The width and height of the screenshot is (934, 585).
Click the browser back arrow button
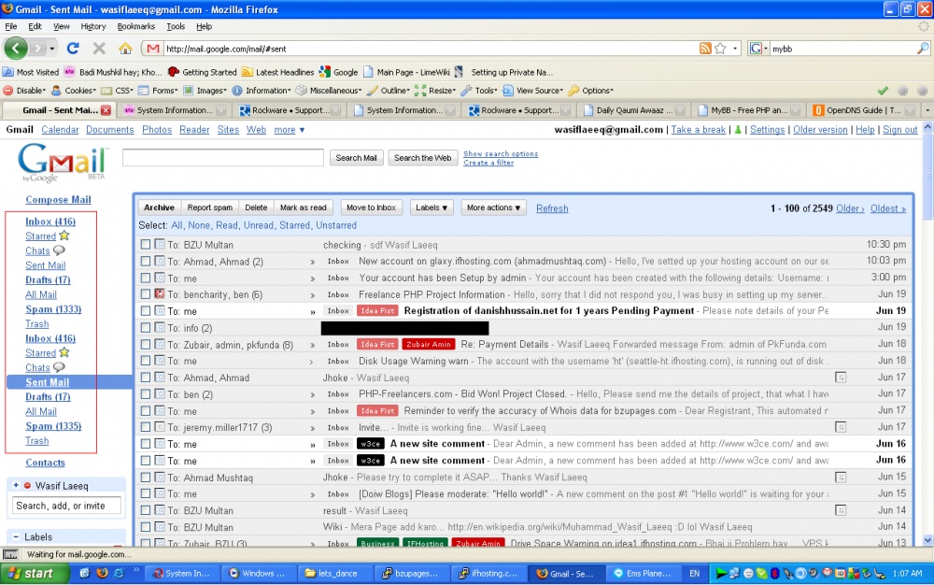[17, 49]
